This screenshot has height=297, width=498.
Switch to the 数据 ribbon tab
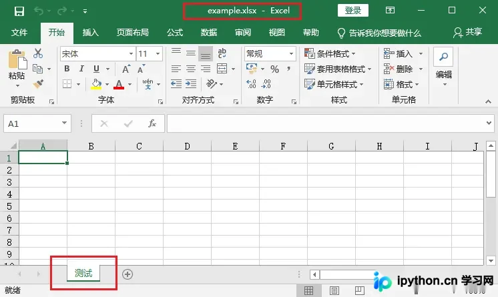[209, 33]
